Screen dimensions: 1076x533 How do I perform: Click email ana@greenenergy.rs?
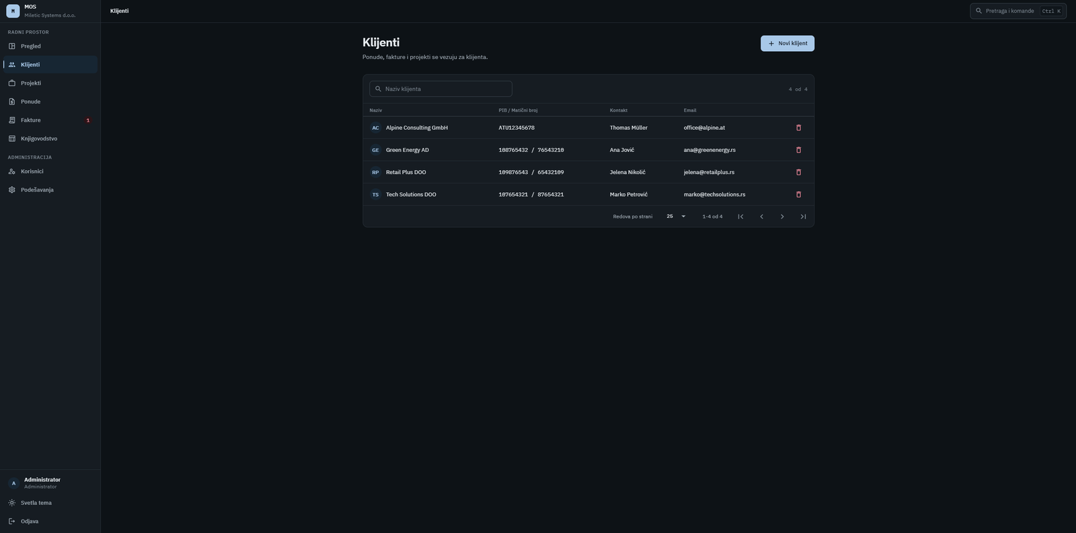(x=709, y=150)
